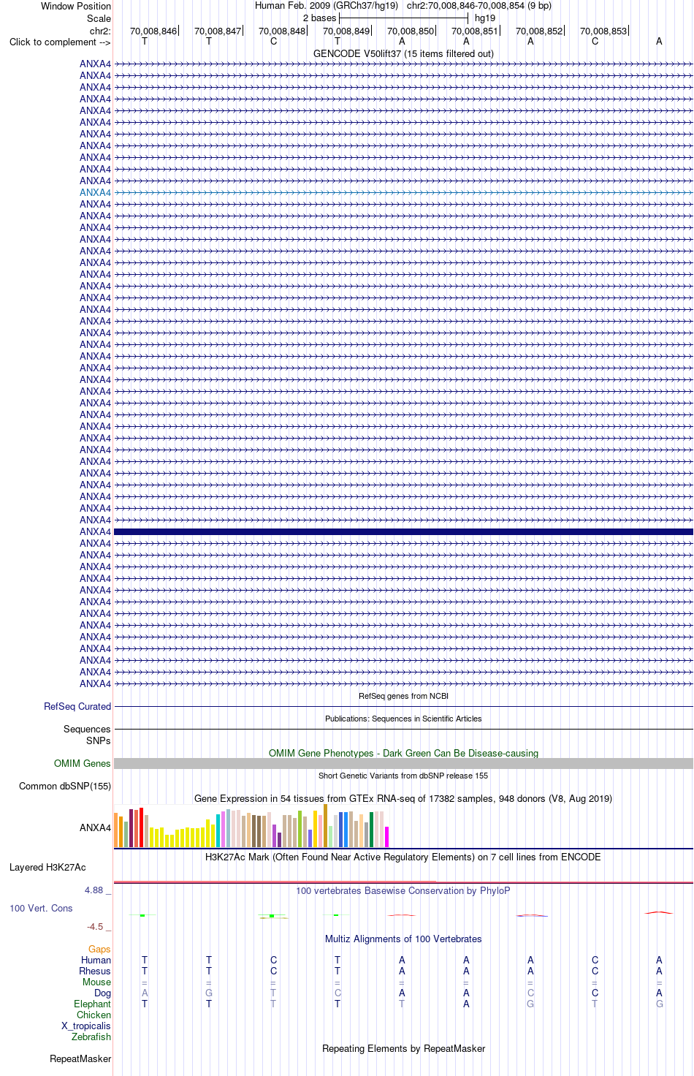Click the orange Gaps label
694x1076 pixels.
[x=99, y=949]
